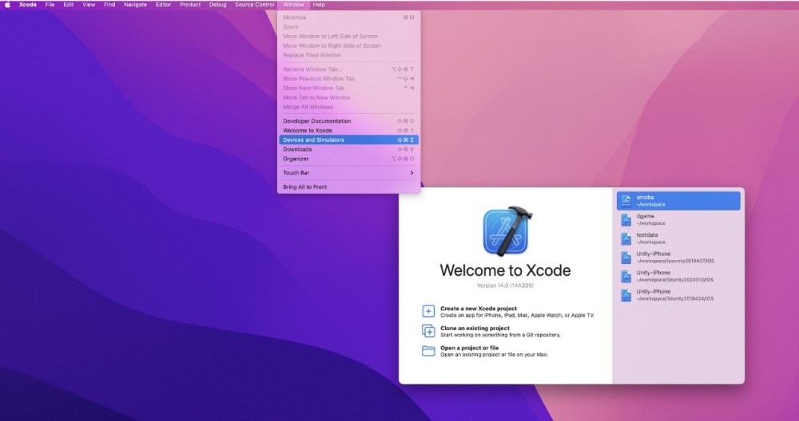Screen dimensions: 799x421
Task: Click "Open a project or file" text
Action: (469, 348)
